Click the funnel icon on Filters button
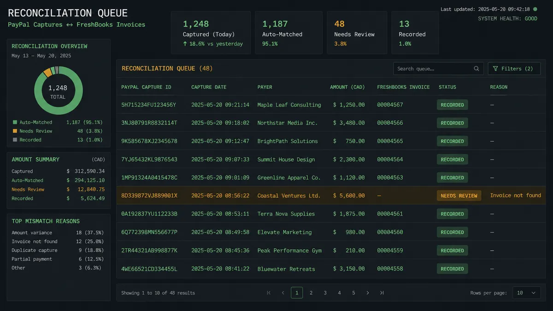The width and height of the screenshot is (553, 311). tap(495, 69)
